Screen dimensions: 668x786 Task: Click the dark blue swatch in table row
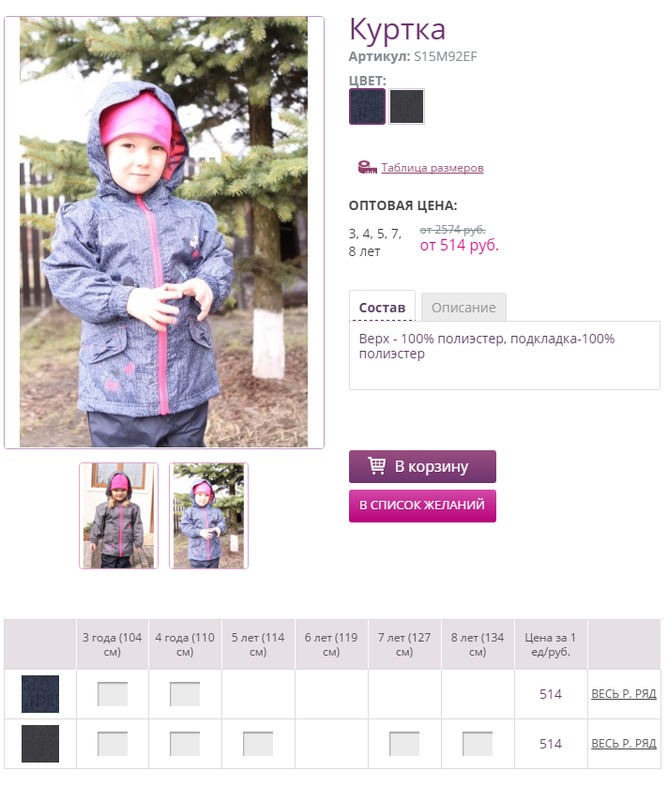(x=40, y=694)
